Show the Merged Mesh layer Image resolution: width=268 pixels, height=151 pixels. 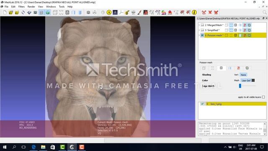tap(202, 25)
